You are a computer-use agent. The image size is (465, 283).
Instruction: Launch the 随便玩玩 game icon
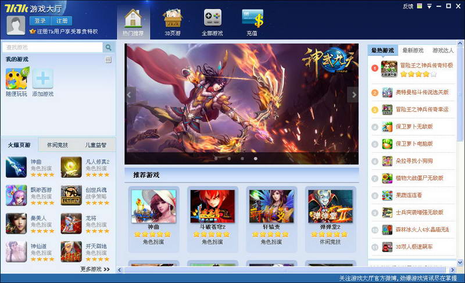pyautogui.click(x=16, y=78)
